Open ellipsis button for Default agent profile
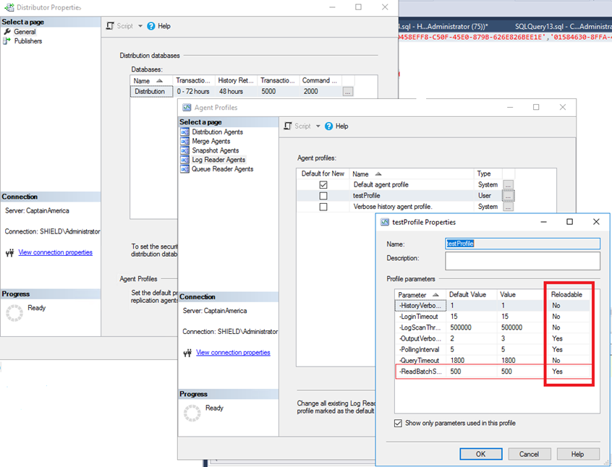Screen dimensions: 612x467 [x=508, y=184]
